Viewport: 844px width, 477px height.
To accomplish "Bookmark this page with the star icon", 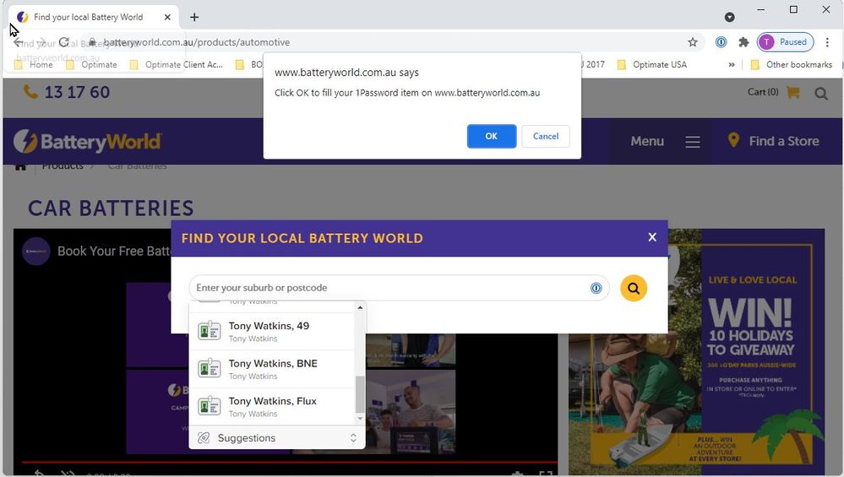I will 693,42.
